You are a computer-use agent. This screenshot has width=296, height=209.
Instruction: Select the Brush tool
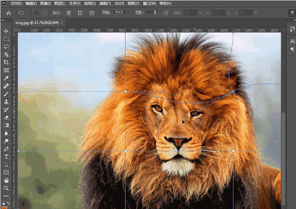tap(6, 94)
